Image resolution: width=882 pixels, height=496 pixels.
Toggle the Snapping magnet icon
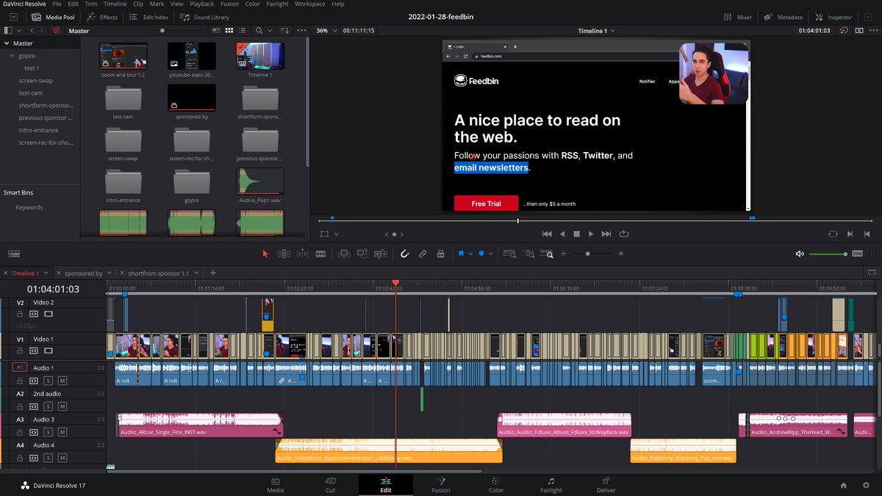point(404,254)
